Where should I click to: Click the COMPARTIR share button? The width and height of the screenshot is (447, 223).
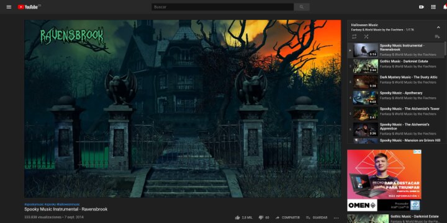[x=287, y=217]
